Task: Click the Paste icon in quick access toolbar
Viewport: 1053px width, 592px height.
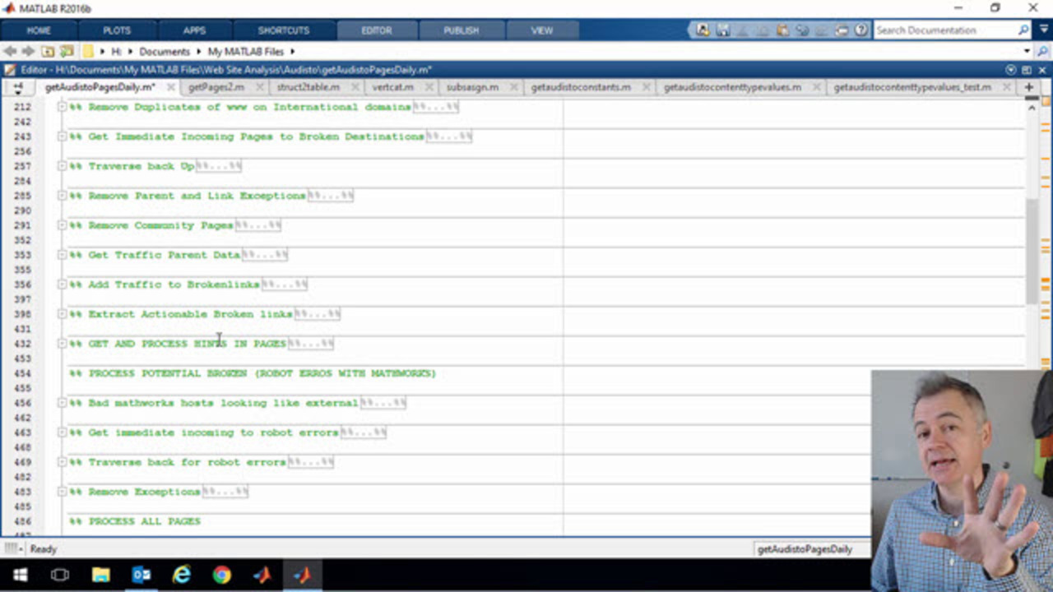Action: [x=782, y=30]
